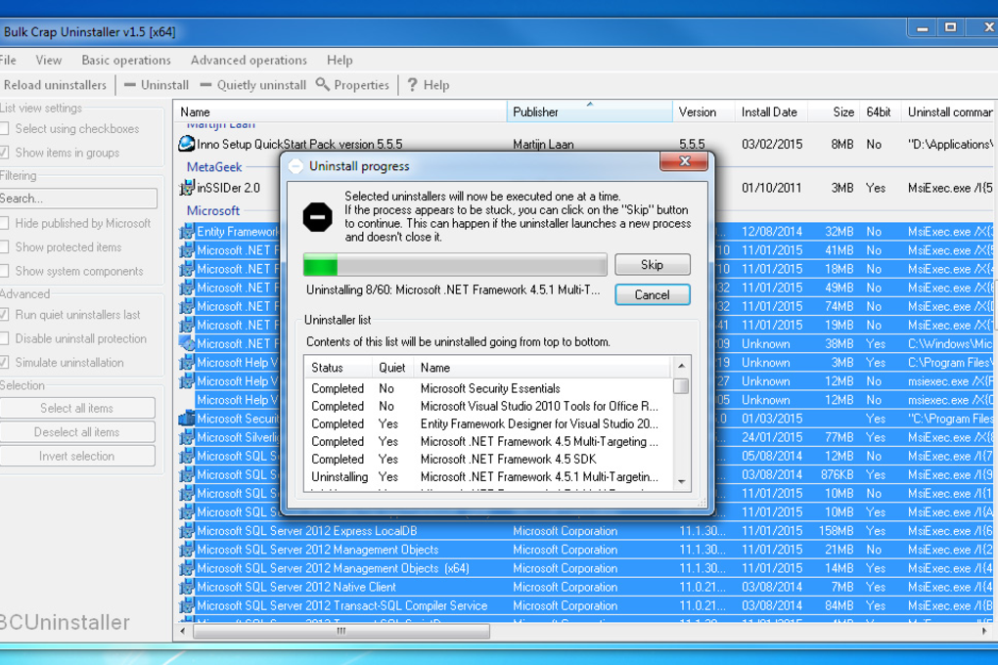Click Reload uninstallers in the toolbar
This screenshot has height=665, width=998.
(54, 85)
